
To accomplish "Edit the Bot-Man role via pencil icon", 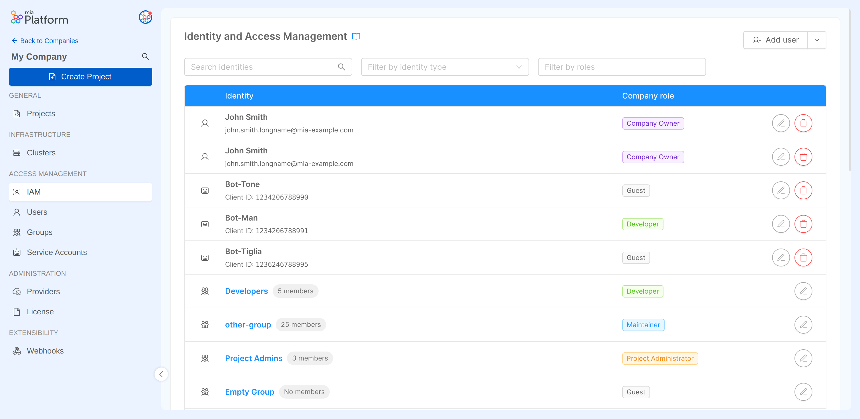I will (x=780, y=224).
